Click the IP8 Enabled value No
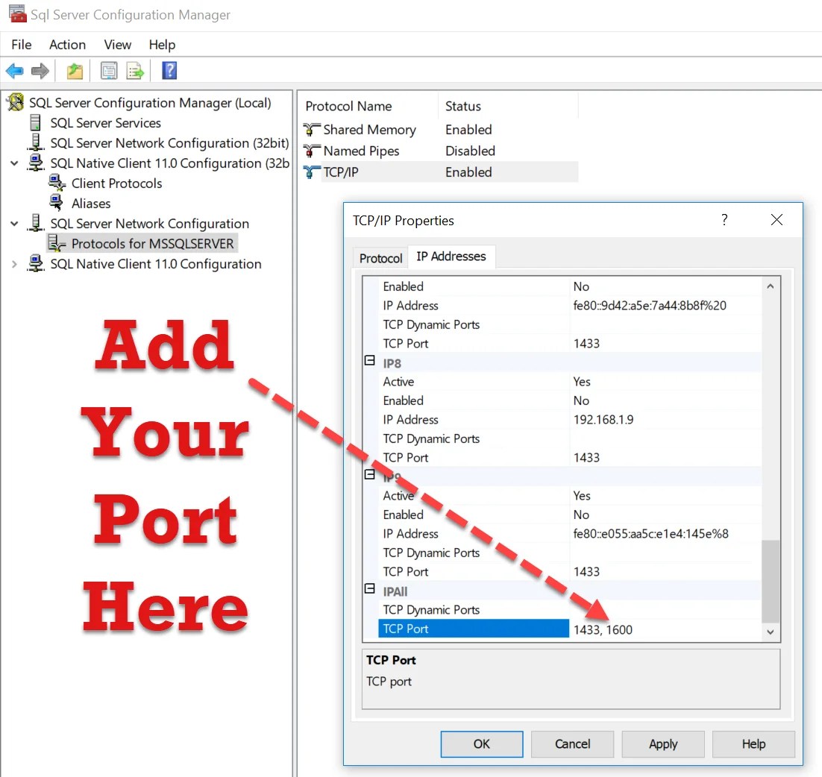 581,401
